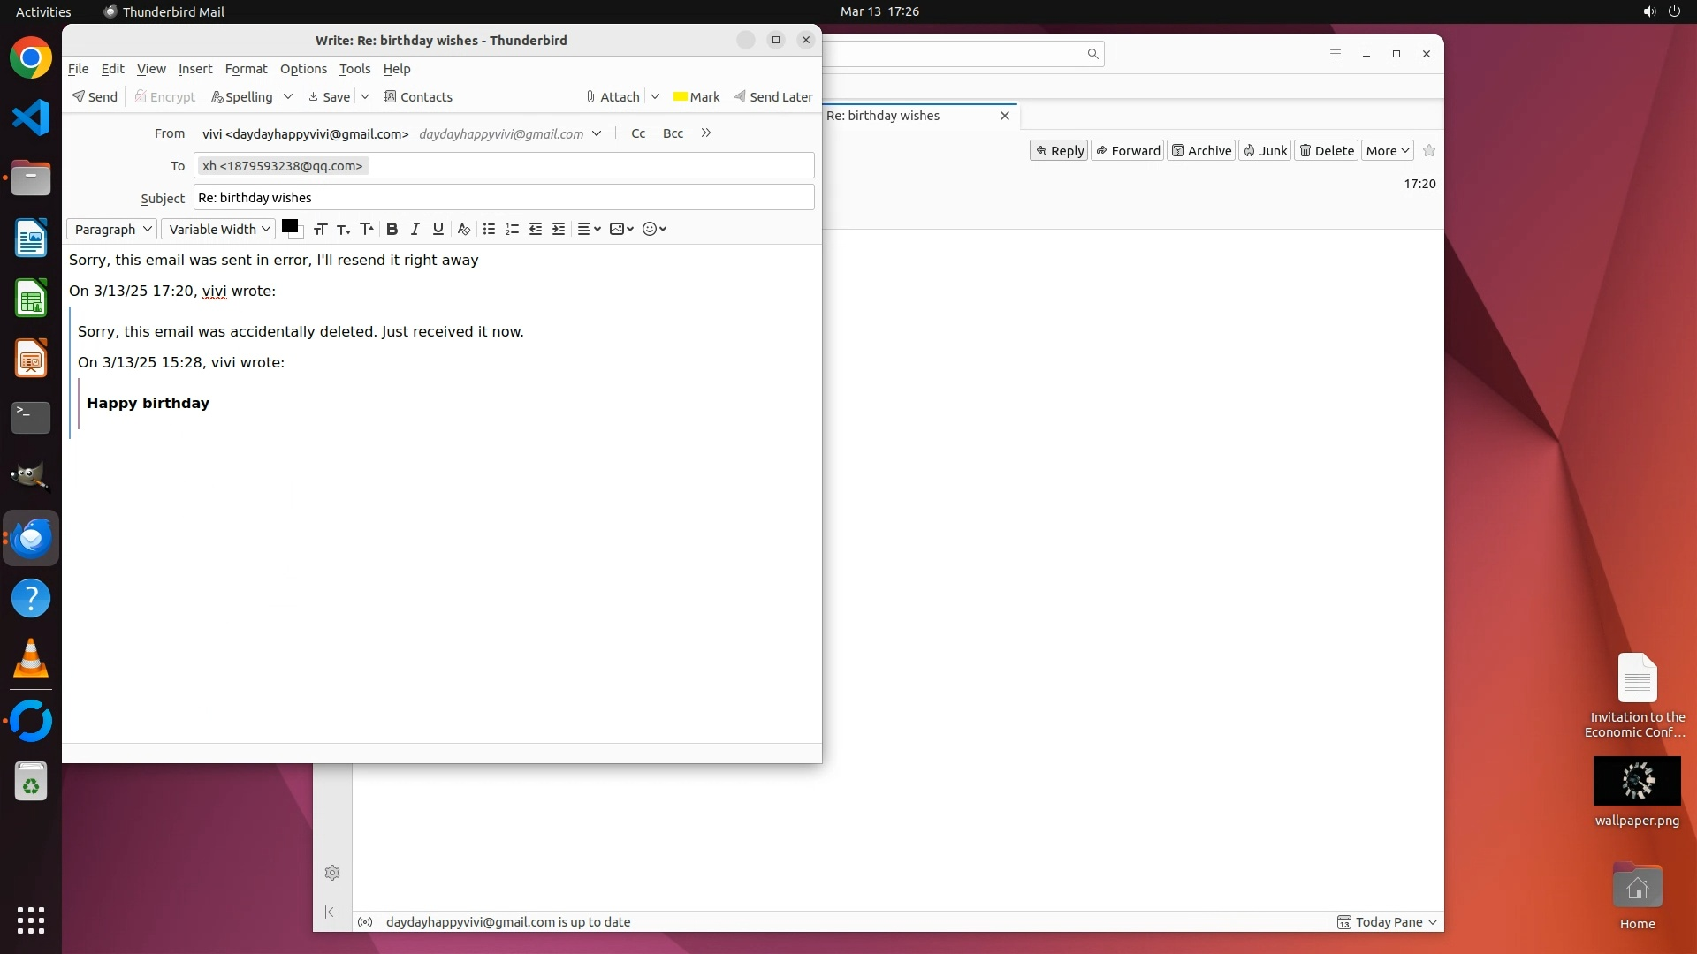This screenshot has height=954, width=1697.
Task: Toggle bold formatting
Action: pyautogui.click(x=392, y=229)
